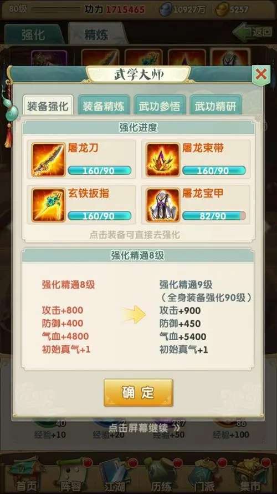Select the 武功精研 tab
277x494 pixels.
(x=216, y=105)
